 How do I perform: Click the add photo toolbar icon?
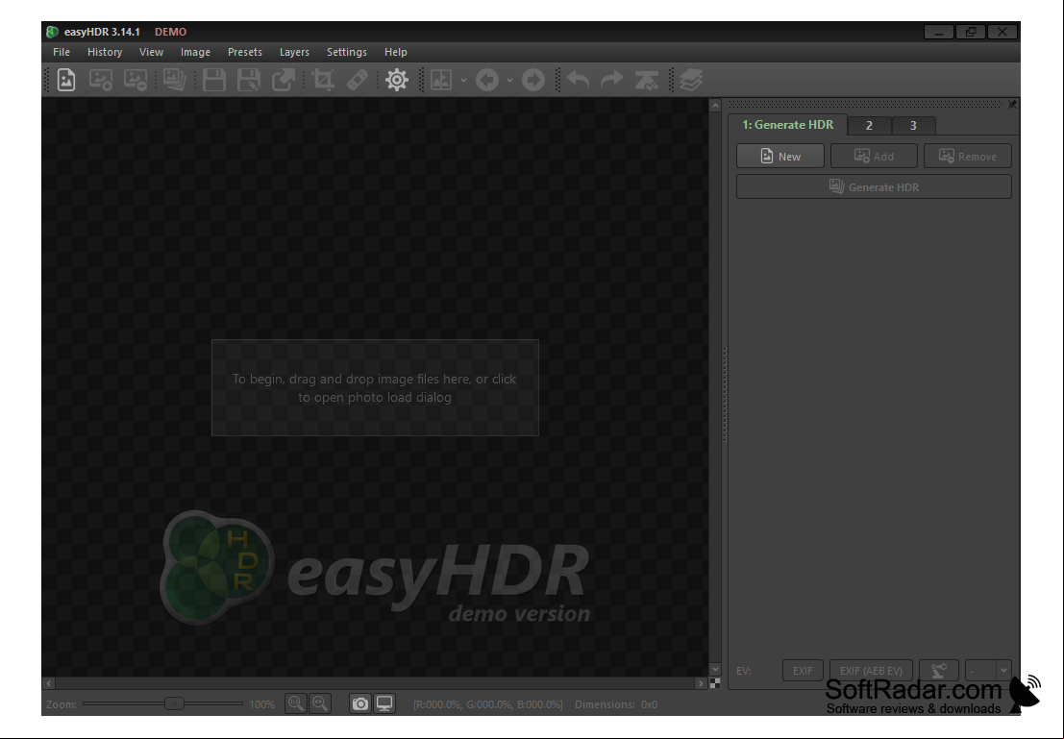click(100, 80)
